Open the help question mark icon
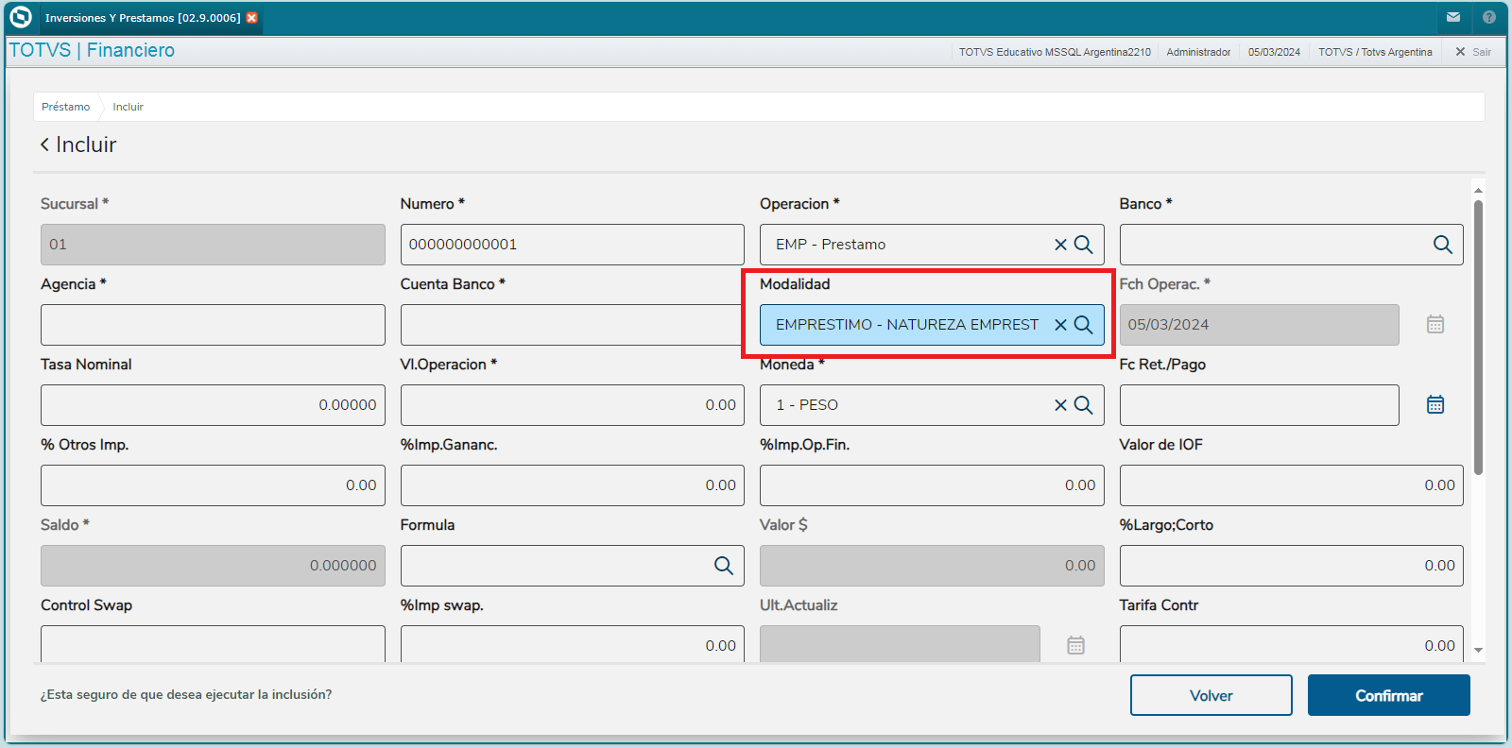1512x748 pixels. tap(1489, 17)
